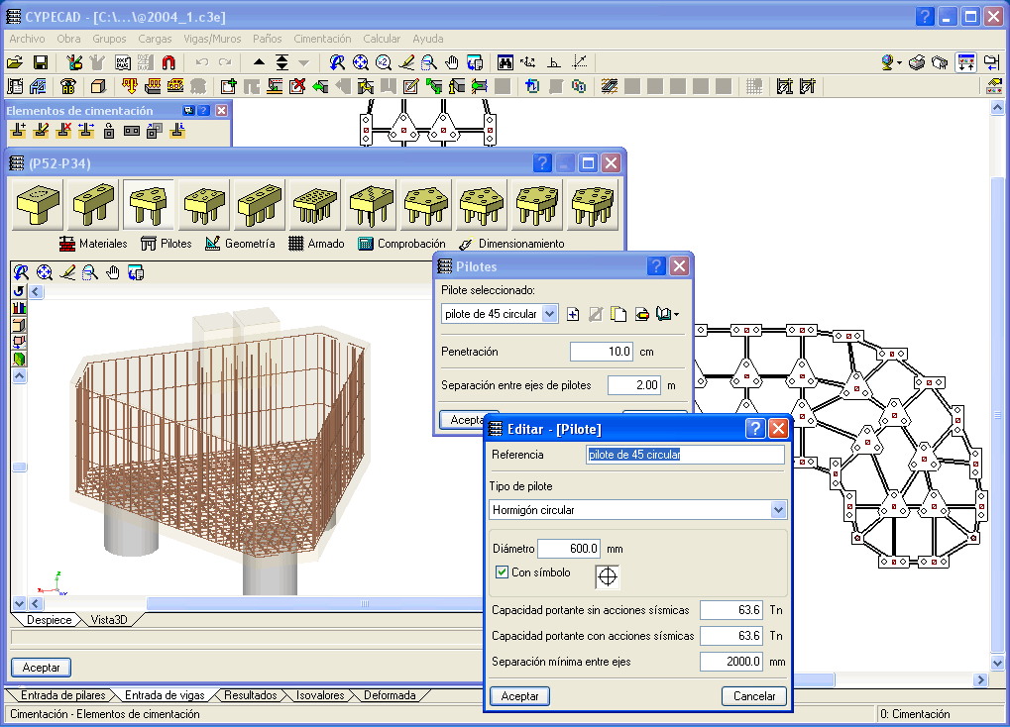Click the Comprobación button
Screen dimensions: 1010x727
click(402, 244)
